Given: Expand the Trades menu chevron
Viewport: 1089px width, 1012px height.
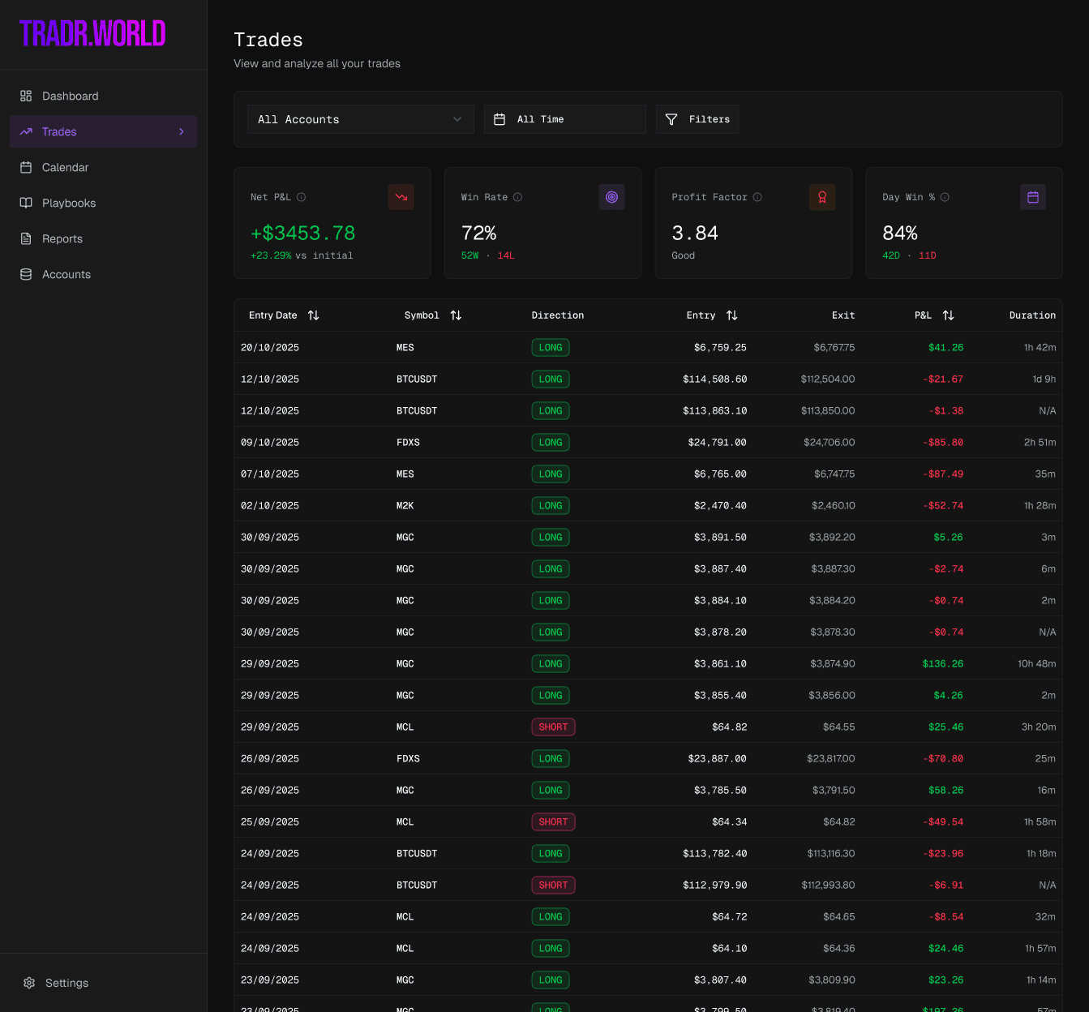Looking at the screenshot, I should tap(182, 131).
